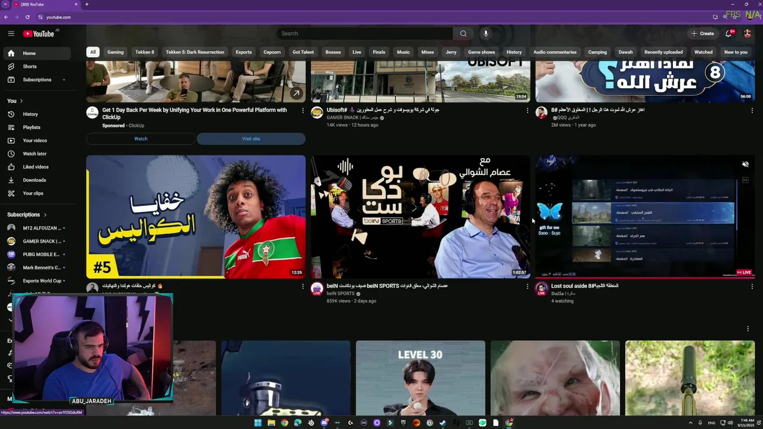Open options menu for ClickUp sponsored video
This screenshot has height=429, width=763.
pos(302,110)
